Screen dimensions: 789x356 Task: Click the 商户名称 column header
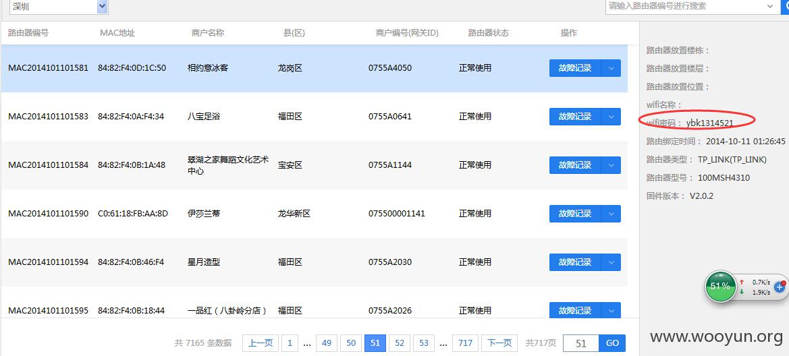point(208,32)
